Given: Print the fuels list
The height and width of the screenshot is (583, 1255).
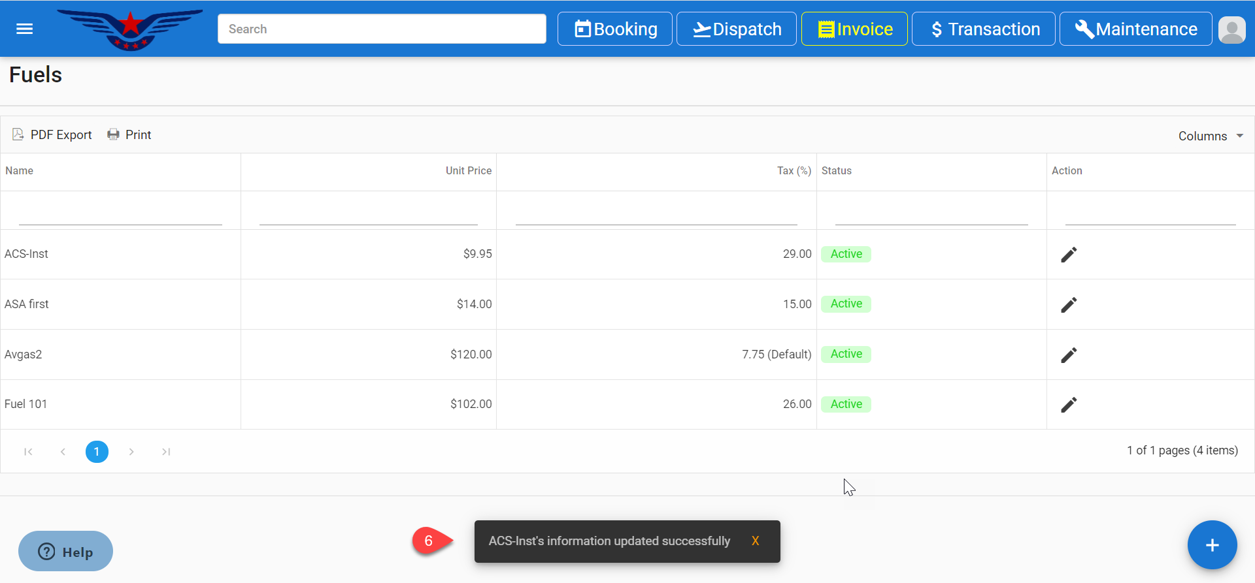Looking at the screenshot, I should click(x=129, y=134).
